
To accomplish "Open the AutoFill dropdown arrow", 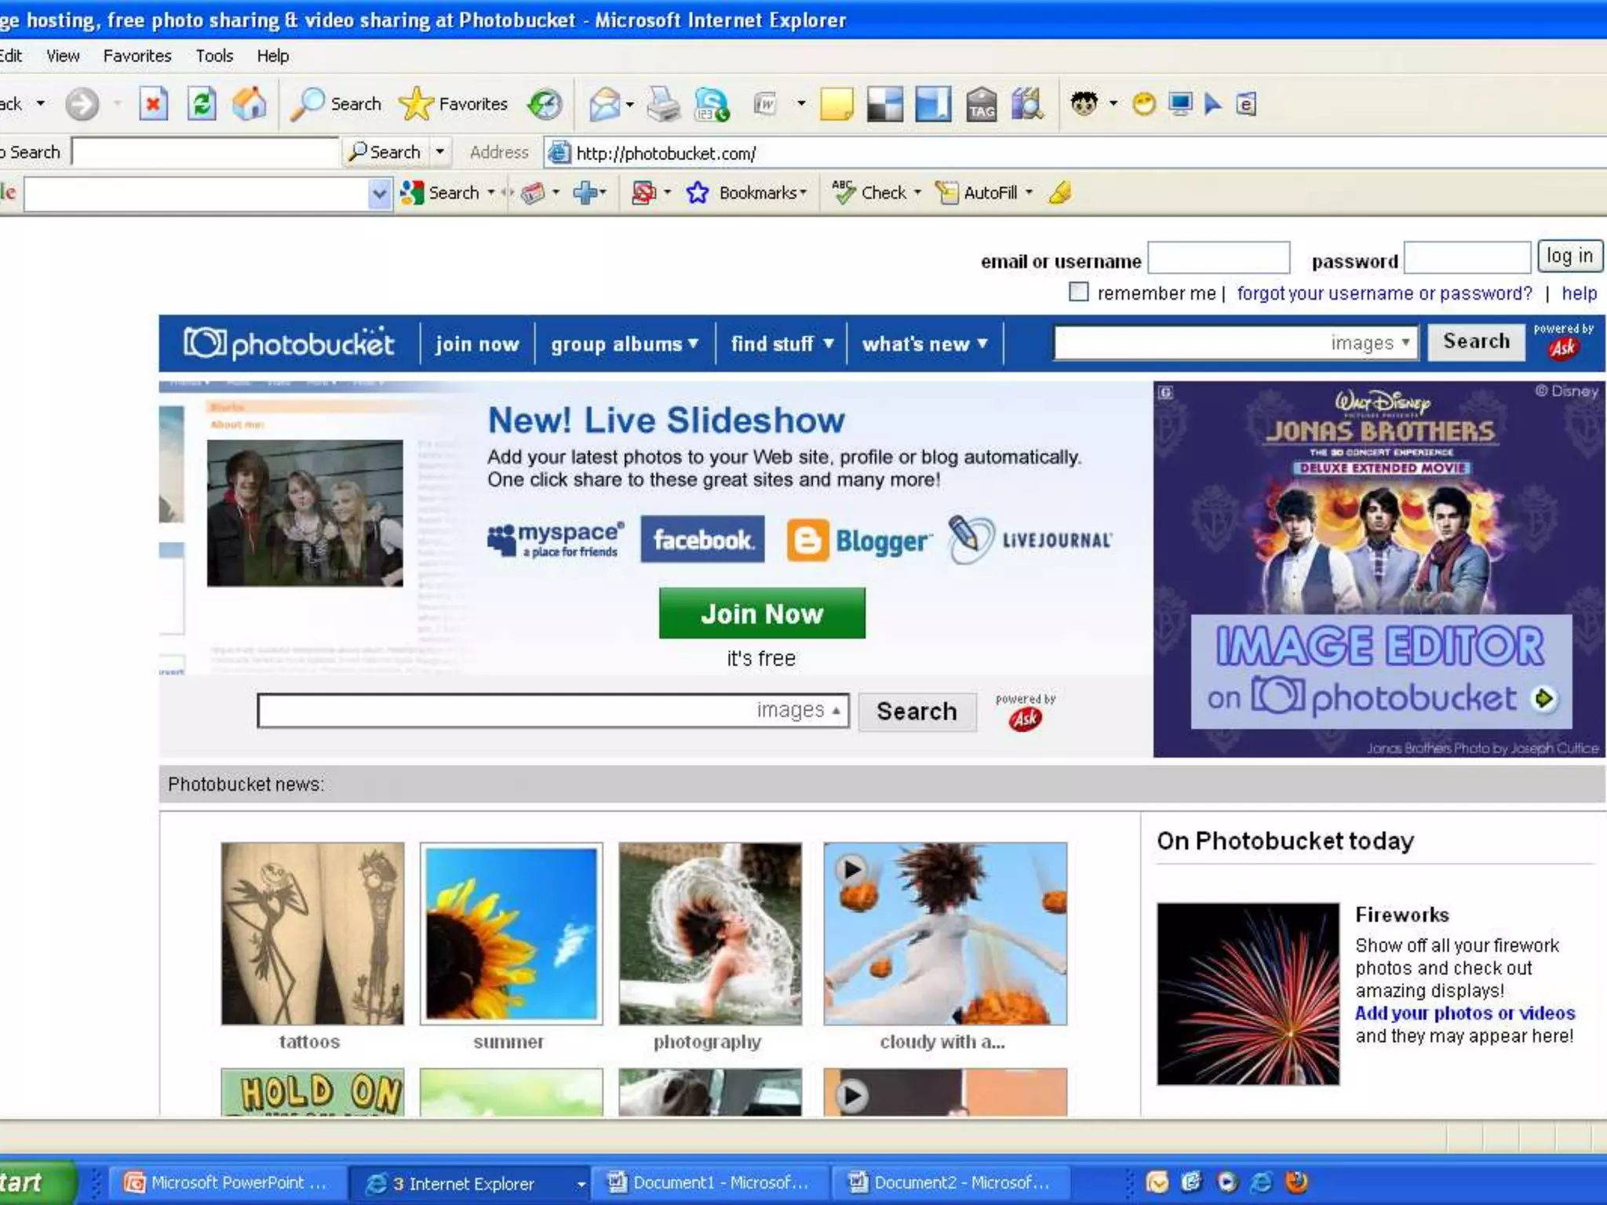I will point(1029,192).
